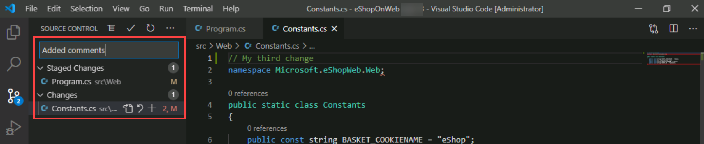Click the SOURCE CONTROL panel title

pyautogui.click(x=69, y=28)
